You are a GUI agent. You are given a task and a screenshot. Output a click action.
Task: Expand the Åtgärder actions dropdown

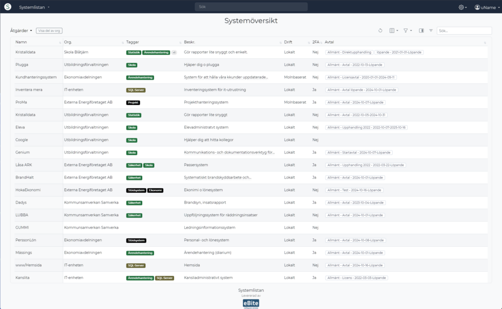click(21, 31)
